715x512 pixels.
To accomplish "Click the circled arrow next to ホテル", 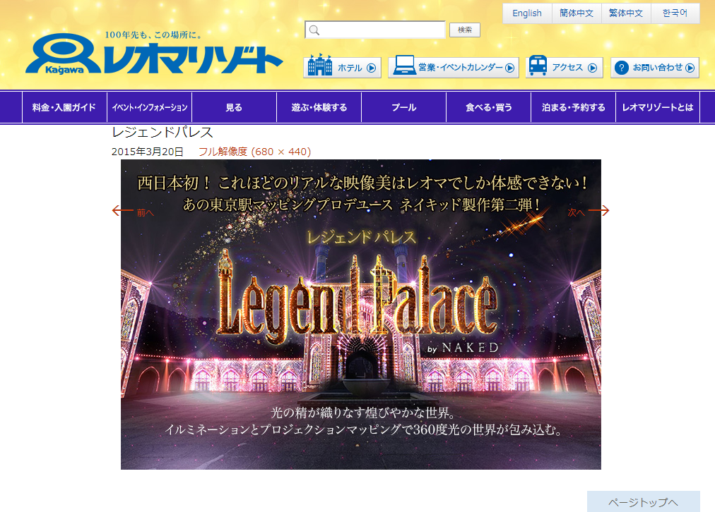I will pyautogui.click(x=371, y=68).
